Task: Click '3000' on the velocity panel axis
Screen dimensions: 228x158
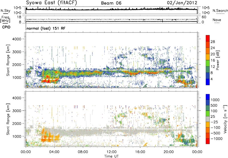Action: (17, 111)
